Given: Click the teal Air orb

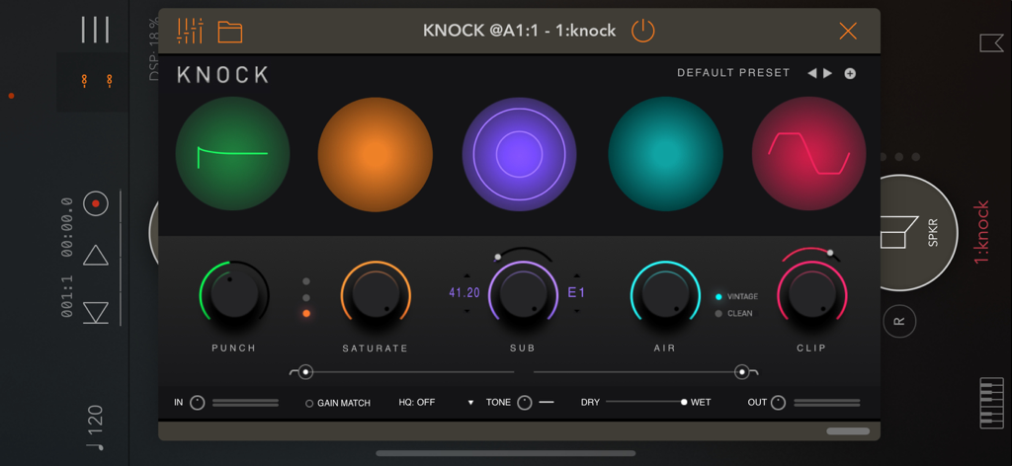Looking at the screenshot, I should 665,154.
